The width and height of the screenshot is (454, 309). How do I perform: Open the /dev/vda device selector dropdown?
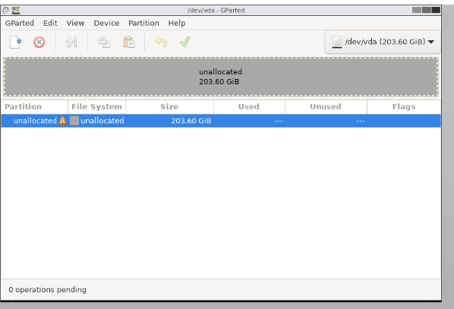pos(383,42)
